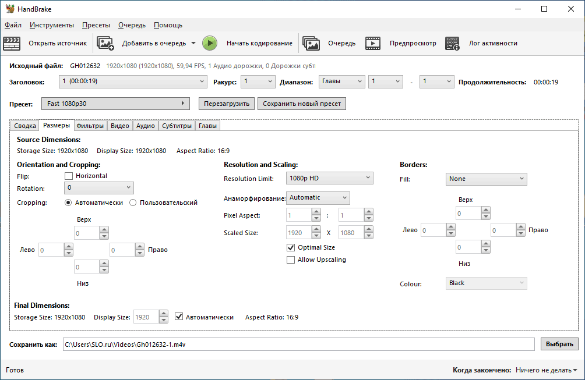Screen dimensions: 585x380
Task: Click the green Start Encode play icon
Action: click(x=210, y=43)
